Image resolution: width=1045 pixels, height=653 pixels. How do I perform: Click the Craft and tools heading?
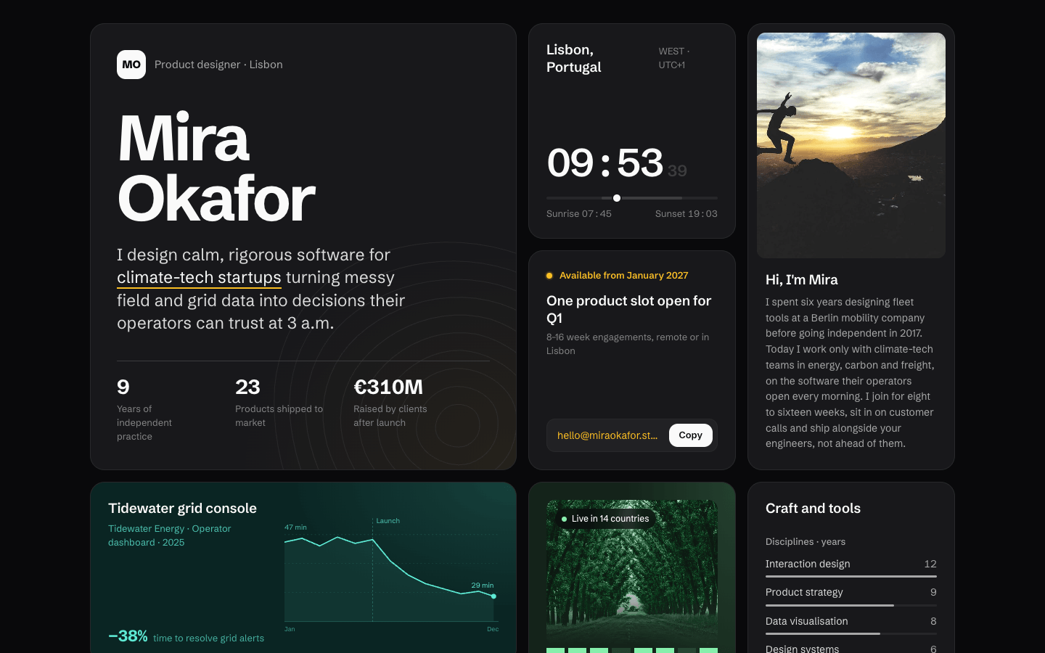click(x=813, y=509)
